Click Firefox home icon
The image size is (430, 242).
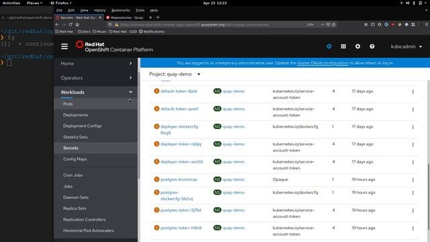click(x=77, y=24)
